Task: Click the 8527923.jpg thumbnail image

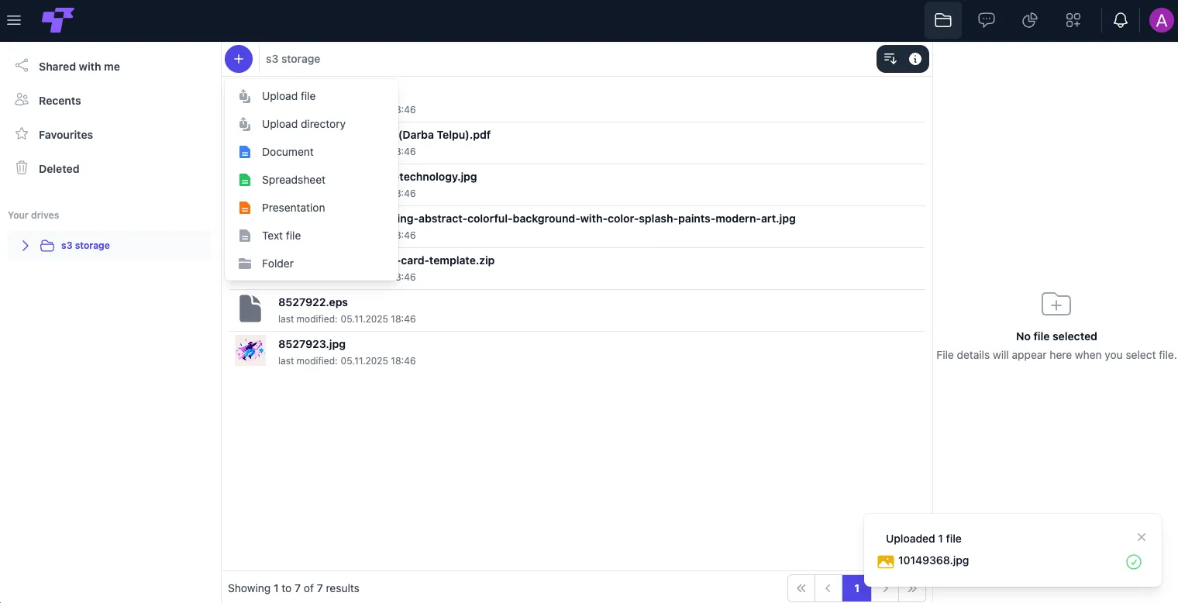Action: (250, 350)
